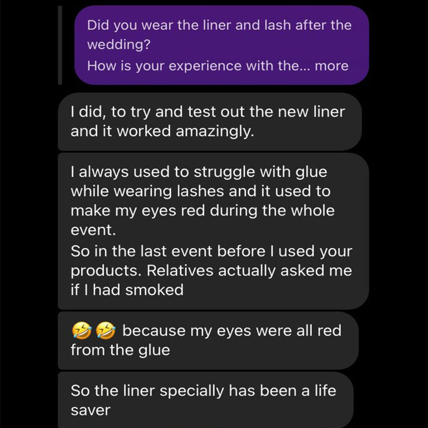Select the "because my eyes were all red" text
The image size is (428, 428).
coord(232,331)
